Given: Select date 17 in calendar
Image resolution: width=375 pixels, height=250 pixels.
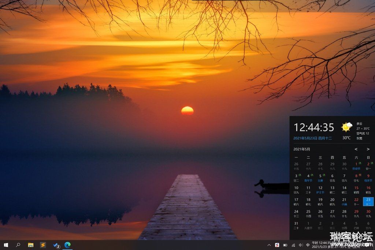Looking at the screenshot, I should click(296, 201).
